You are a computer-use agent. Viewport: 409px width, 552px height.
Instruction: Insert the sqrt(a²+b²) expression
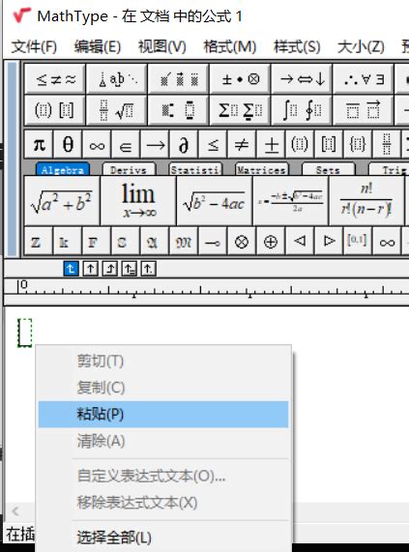point(62,201)
